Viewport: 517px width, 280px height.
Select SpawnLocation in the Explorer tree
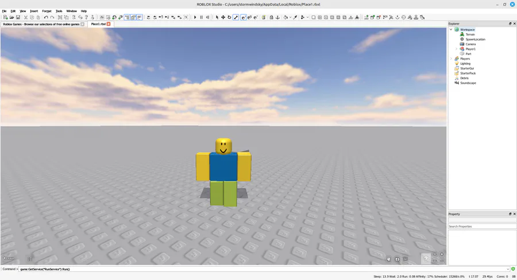pyautogui.click(x=476, y=39)
